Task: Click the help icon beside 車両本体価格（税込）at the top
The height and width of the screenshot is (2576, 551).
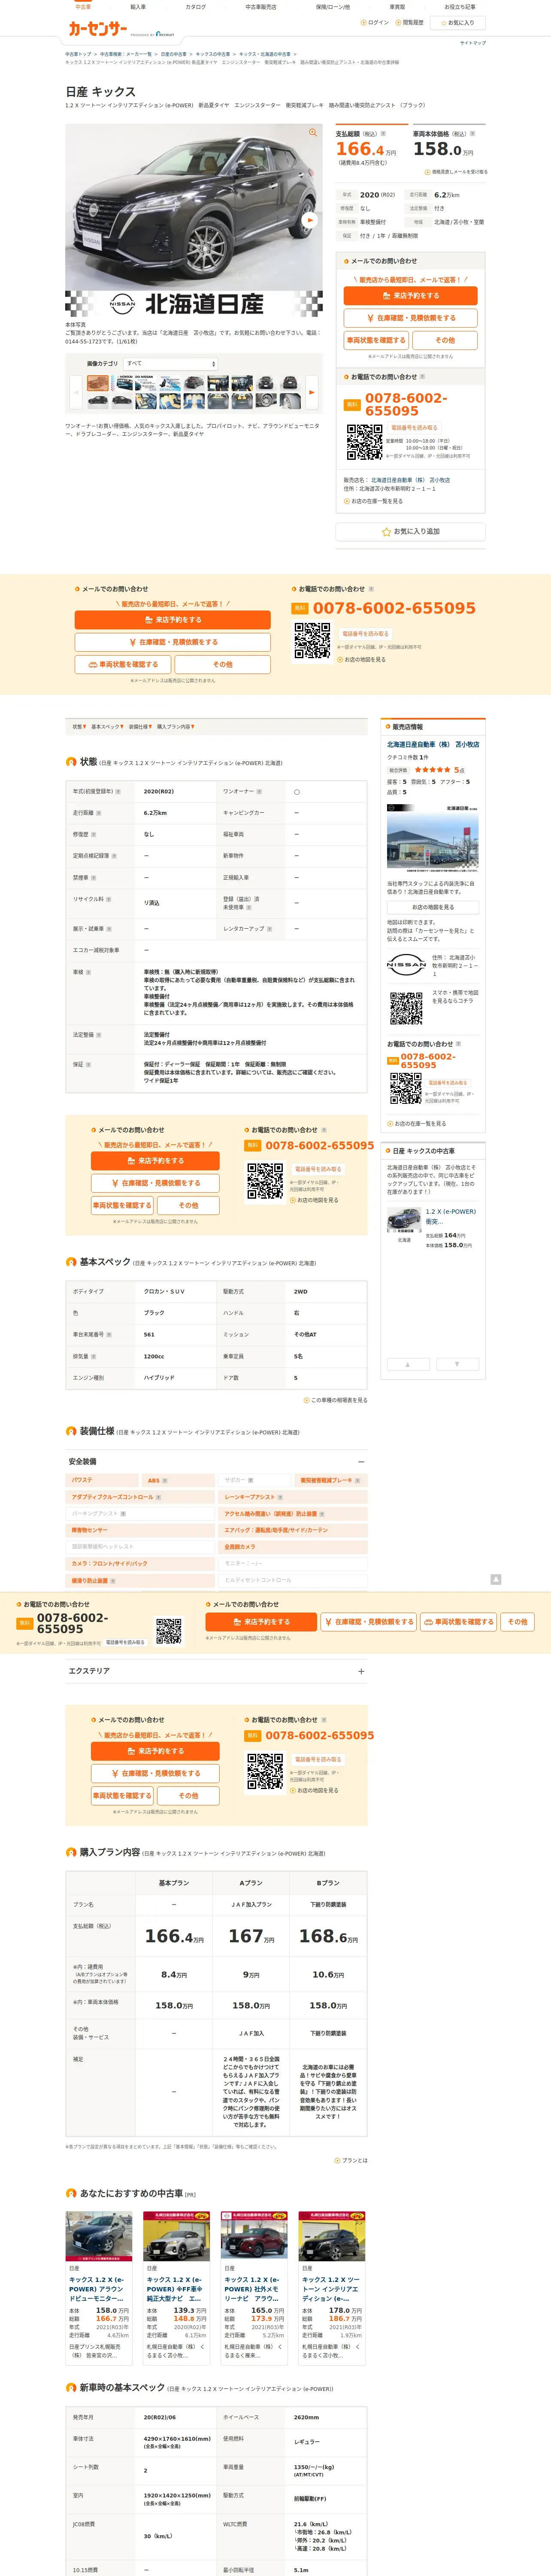Action: tap(472, 133)
